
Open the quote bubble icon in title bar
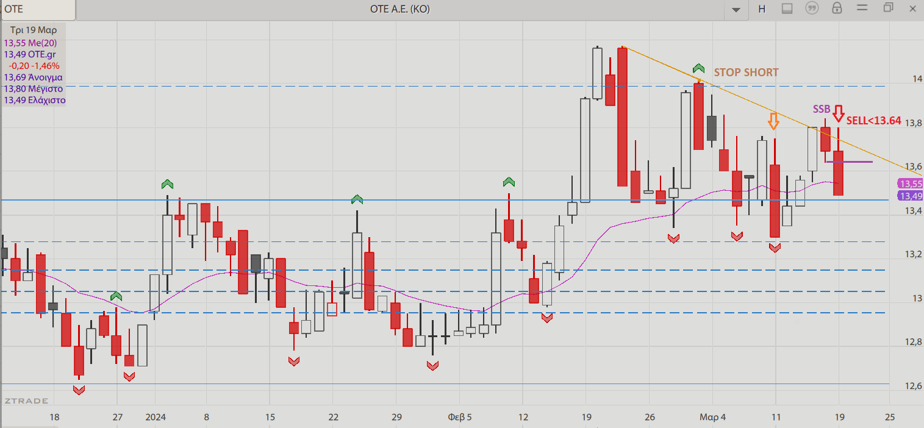pos(812,9)
